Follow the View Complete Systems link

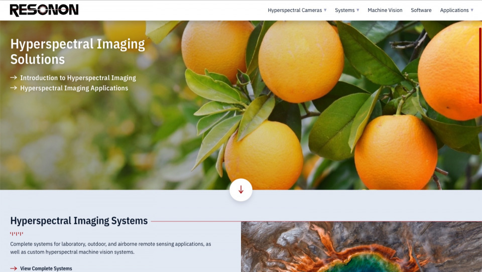[46, 268]
